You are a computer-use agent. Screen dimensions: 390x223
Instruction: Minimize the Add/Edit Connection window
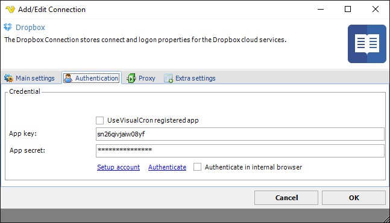[321, 10]
